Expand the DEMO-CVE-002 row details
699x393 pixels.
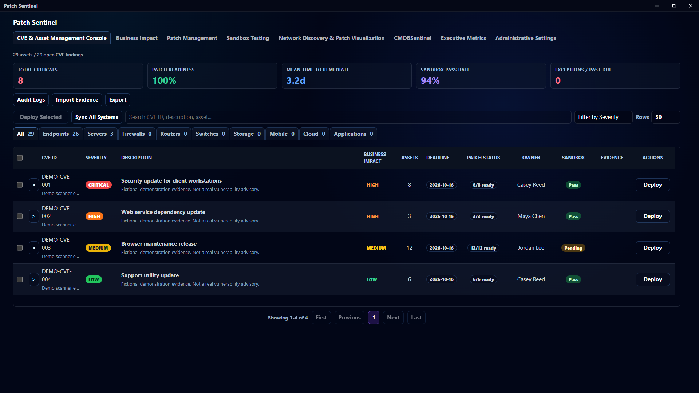click(34, 216)
